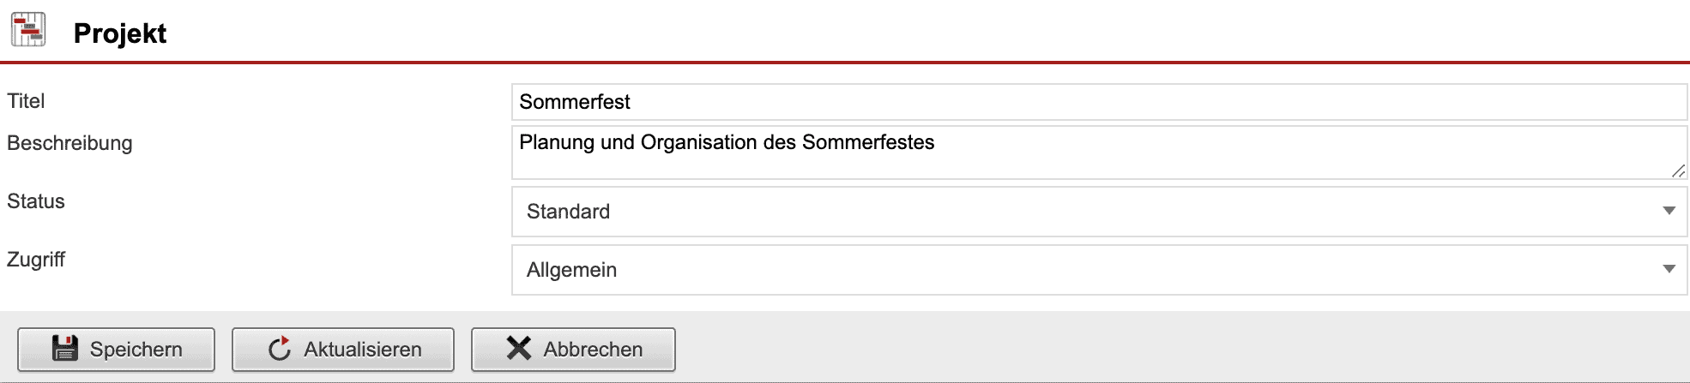Click the Beschreibung field label
Image resolution: width=1690 pixels, height=383 pixels.
69,143
